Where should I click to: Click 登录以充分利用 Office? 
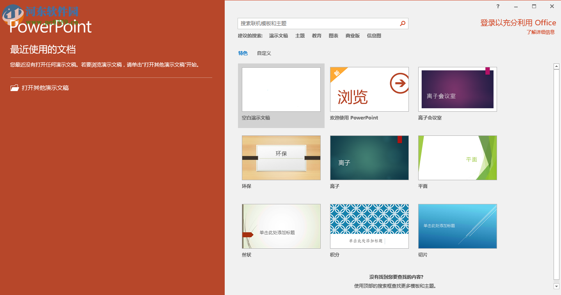coord(518,23)
